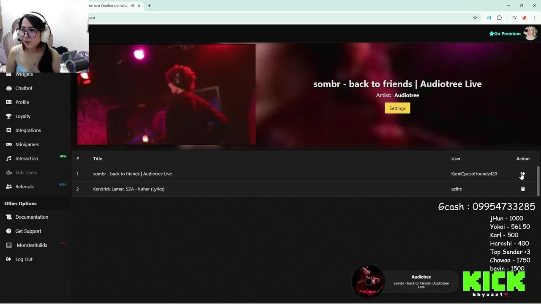Image resolution: width=541 pixels, height=304 pixels.
Task: Click the Get Support link
Action: pyautogui.click(x=28, y=231)
